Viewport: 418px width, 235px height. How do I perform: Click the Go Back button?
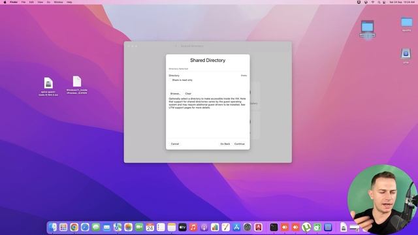(225, 144)
